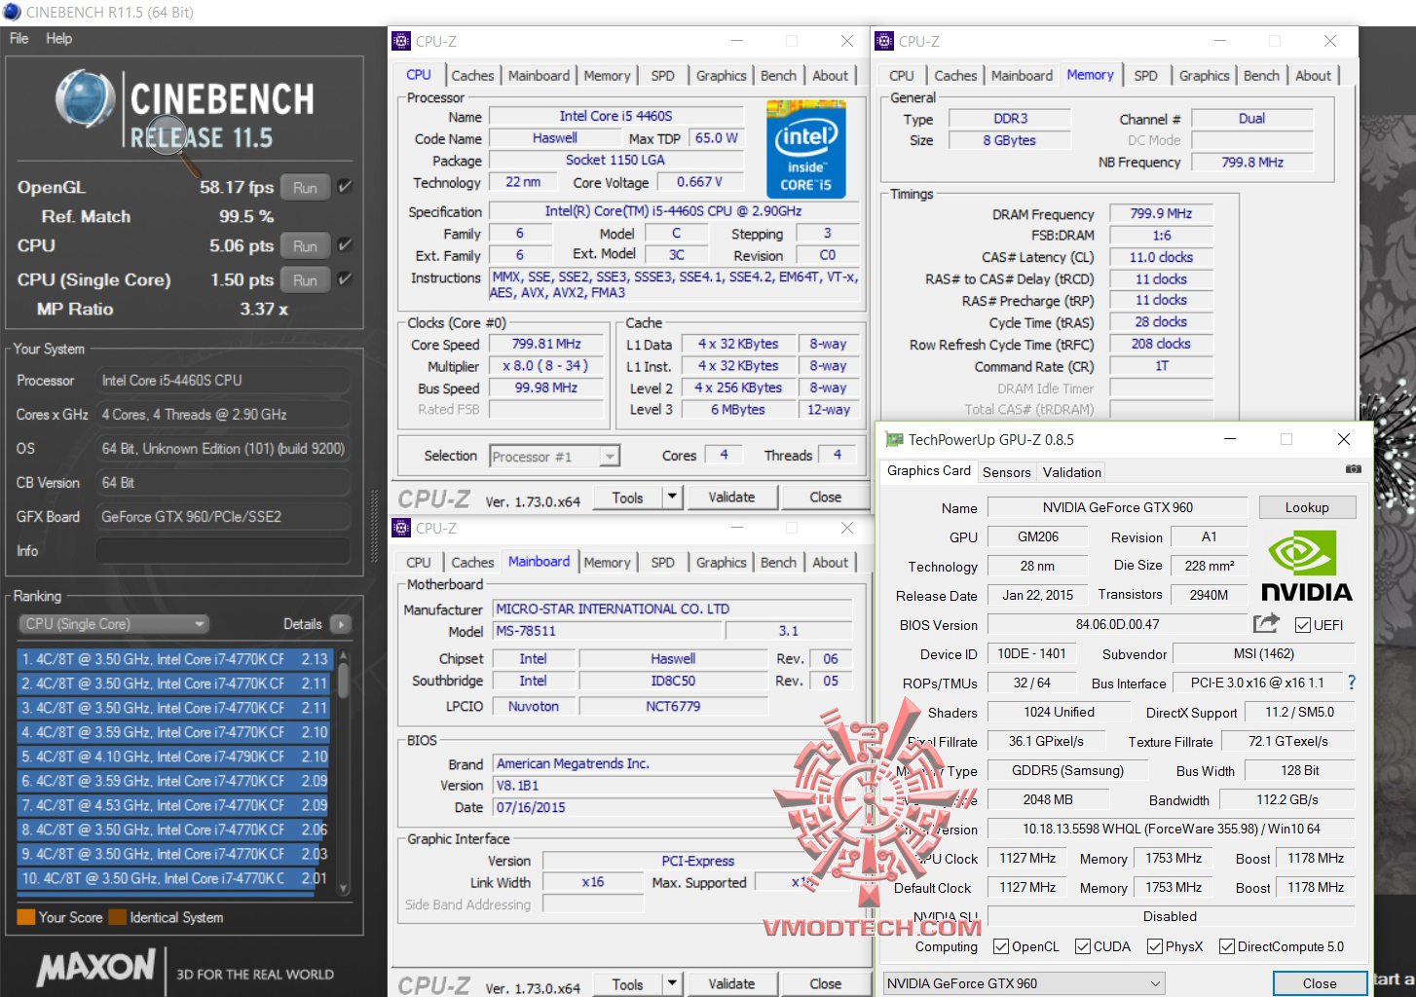Screen dimensions: 1416x997
Task: Click the Mainboard tab in bottom CPU-Z window
Action: [x=539, y=562]
